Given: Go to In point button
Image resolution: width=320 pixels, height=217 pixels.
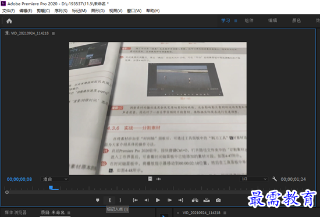Looking at the screenshot, I should [x=135, y=200].
